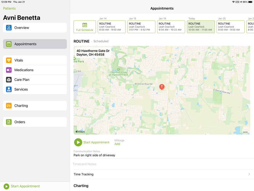This screenshot has width=254, height=191.
Task: Select the Jan 19 routine appointment
Action: coord(171,27)
